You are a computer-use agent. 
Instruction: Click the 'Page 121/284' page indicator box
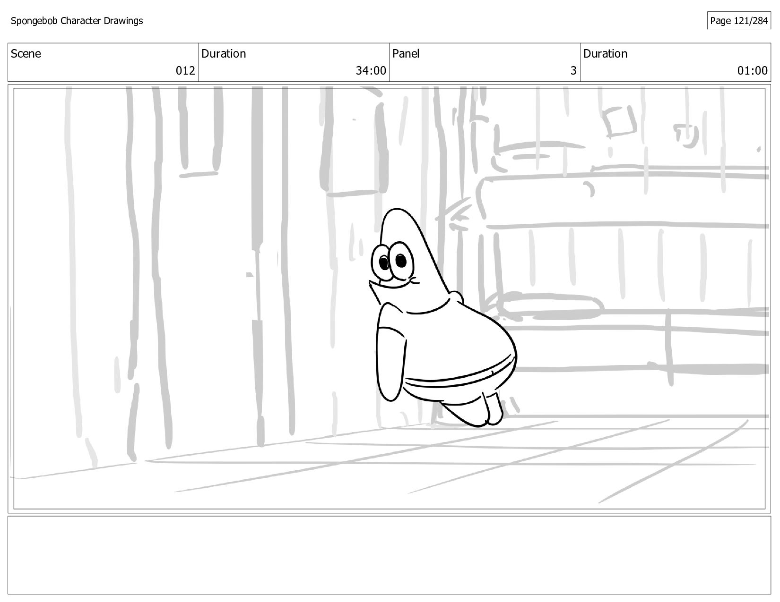coord(739,21)
